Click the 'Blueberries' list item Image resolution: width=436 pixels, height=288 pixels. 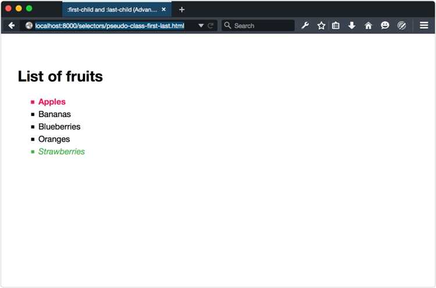[59, 127]
